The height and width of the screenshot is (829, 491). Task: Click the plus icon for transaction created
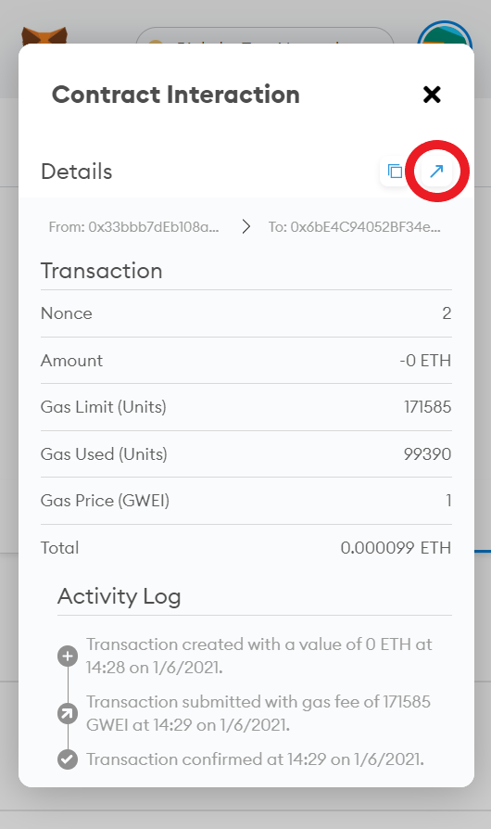tap(68, 657)
